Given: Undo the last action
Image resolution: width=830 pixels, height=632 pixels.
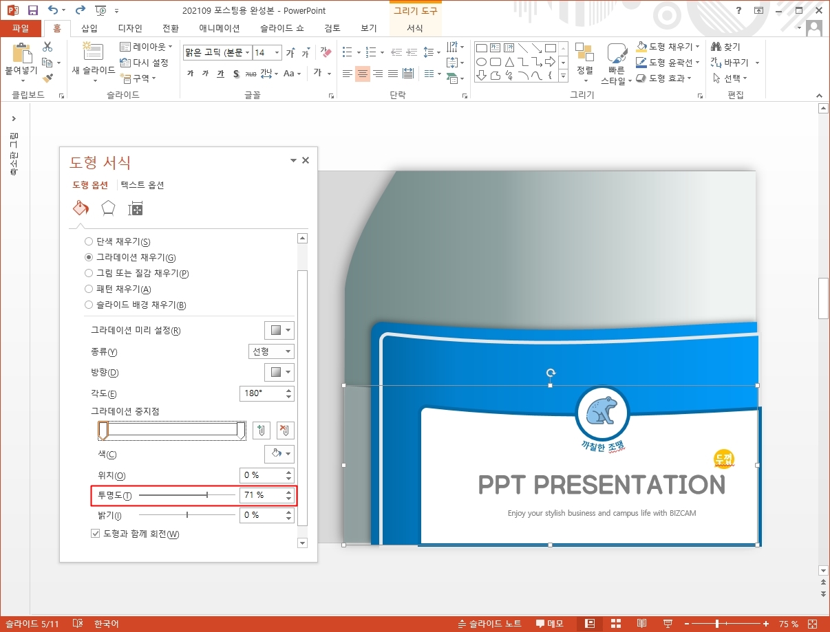Looking at the screenshot, I should coord(54,10).
